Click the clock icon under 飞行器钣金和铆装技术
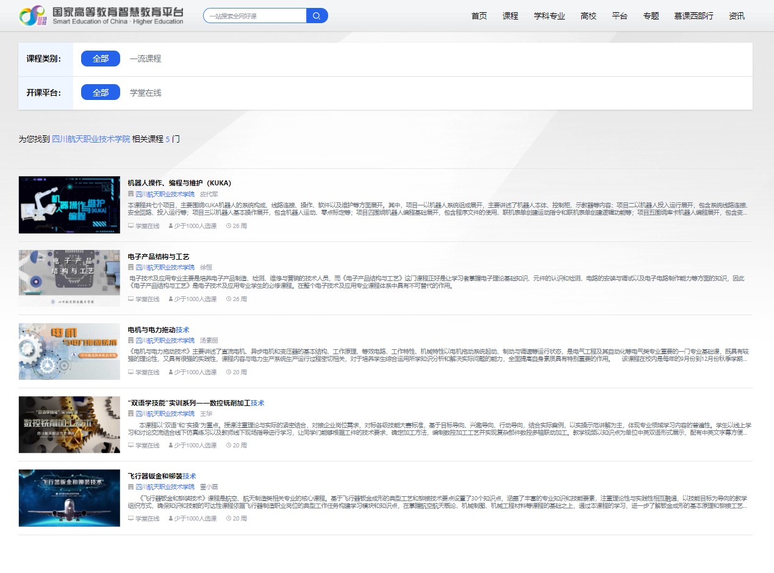 tap(229, 519)
